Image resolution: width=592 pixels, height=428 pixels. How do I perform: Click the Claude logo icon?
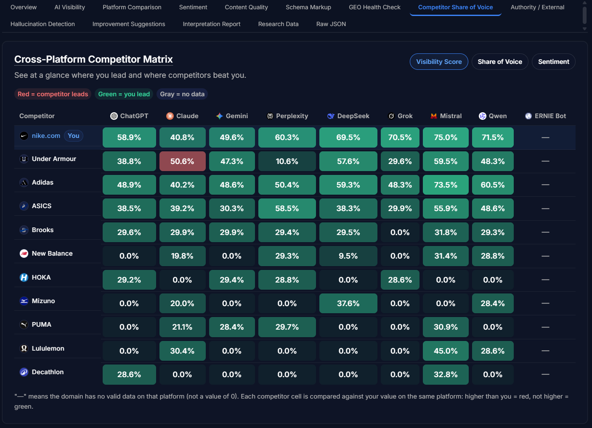coord(170,116)
